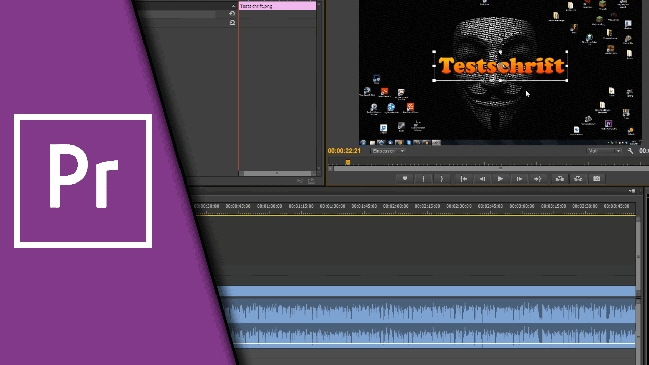Collapse the Effect Controls timeline view arrow
The width and height of the screenshot is (649, 365).
coord(234,6)
